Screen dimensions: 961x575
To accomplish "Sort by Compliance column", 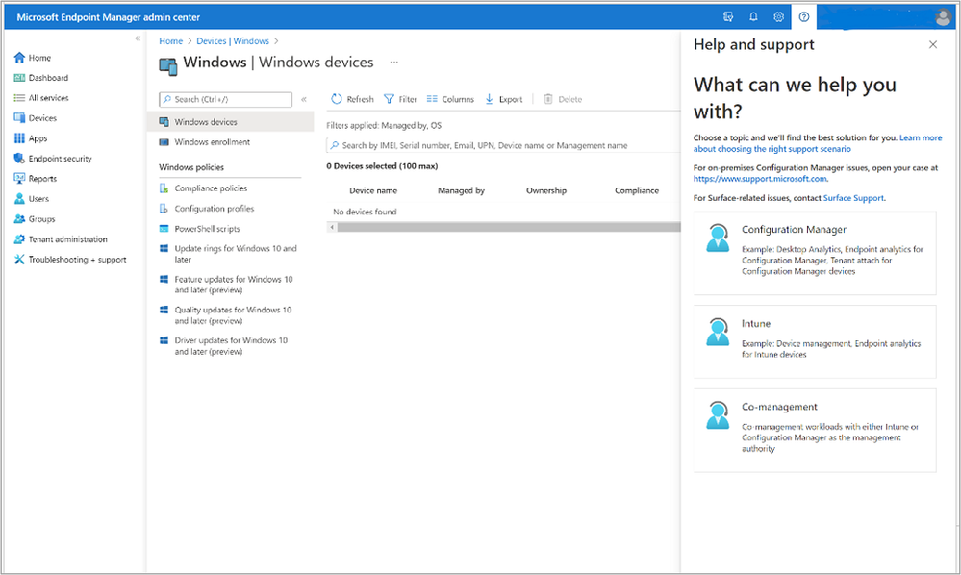I will (637, 191).
